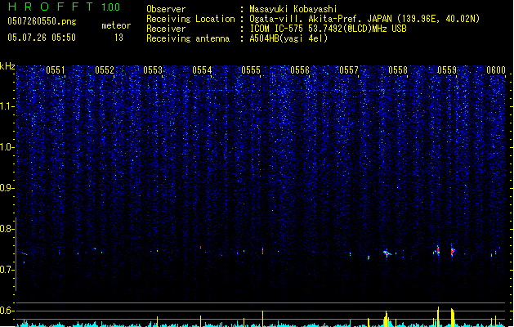Click the date stamp 05.07.26 05:50
Viewport: 514px width, 327px height.
[x=42, y=38]
